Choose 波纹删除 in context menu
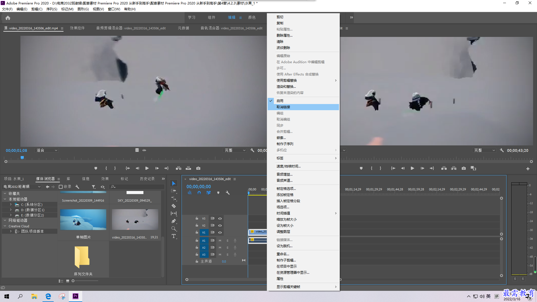This screenshot has width=537, height=302. [303, 48]
